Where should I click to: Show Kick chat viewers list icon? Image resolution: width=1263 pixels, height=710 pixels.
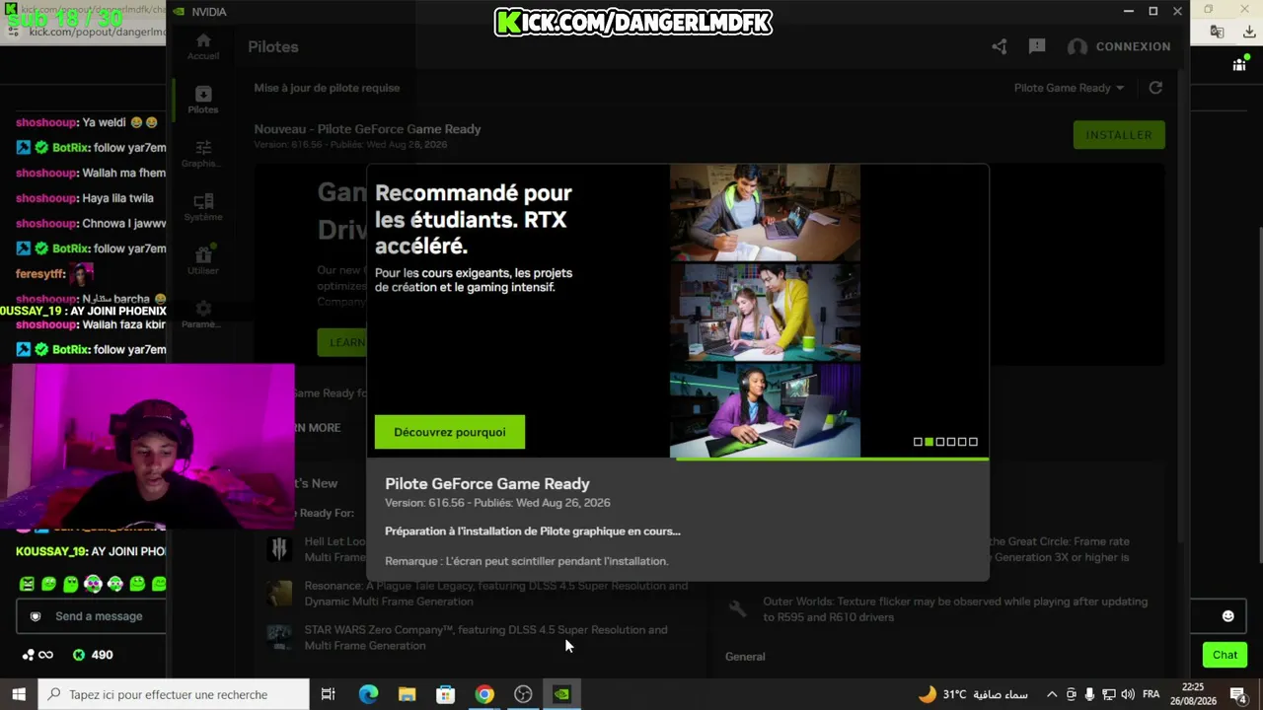tap(1239, 65)
